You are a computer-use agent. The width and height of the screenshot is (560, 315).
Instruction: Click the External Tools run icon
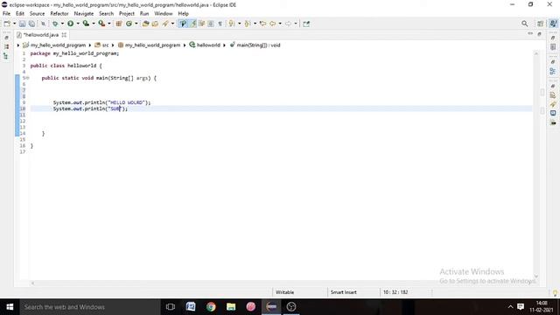coord(101,24)
